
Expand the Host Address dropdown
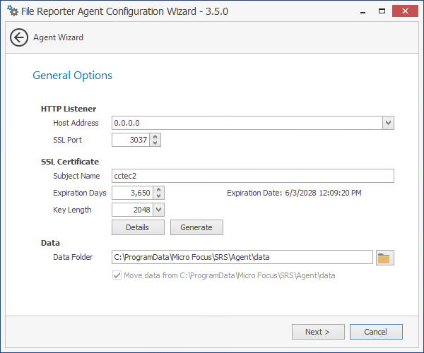pyautogui.click(x=388, y=123)
